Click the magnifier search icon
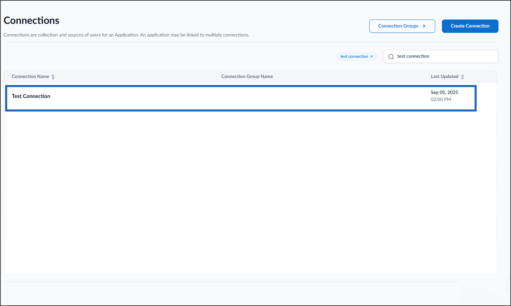This screenshot has height=306, width=511. click(391, 56)
